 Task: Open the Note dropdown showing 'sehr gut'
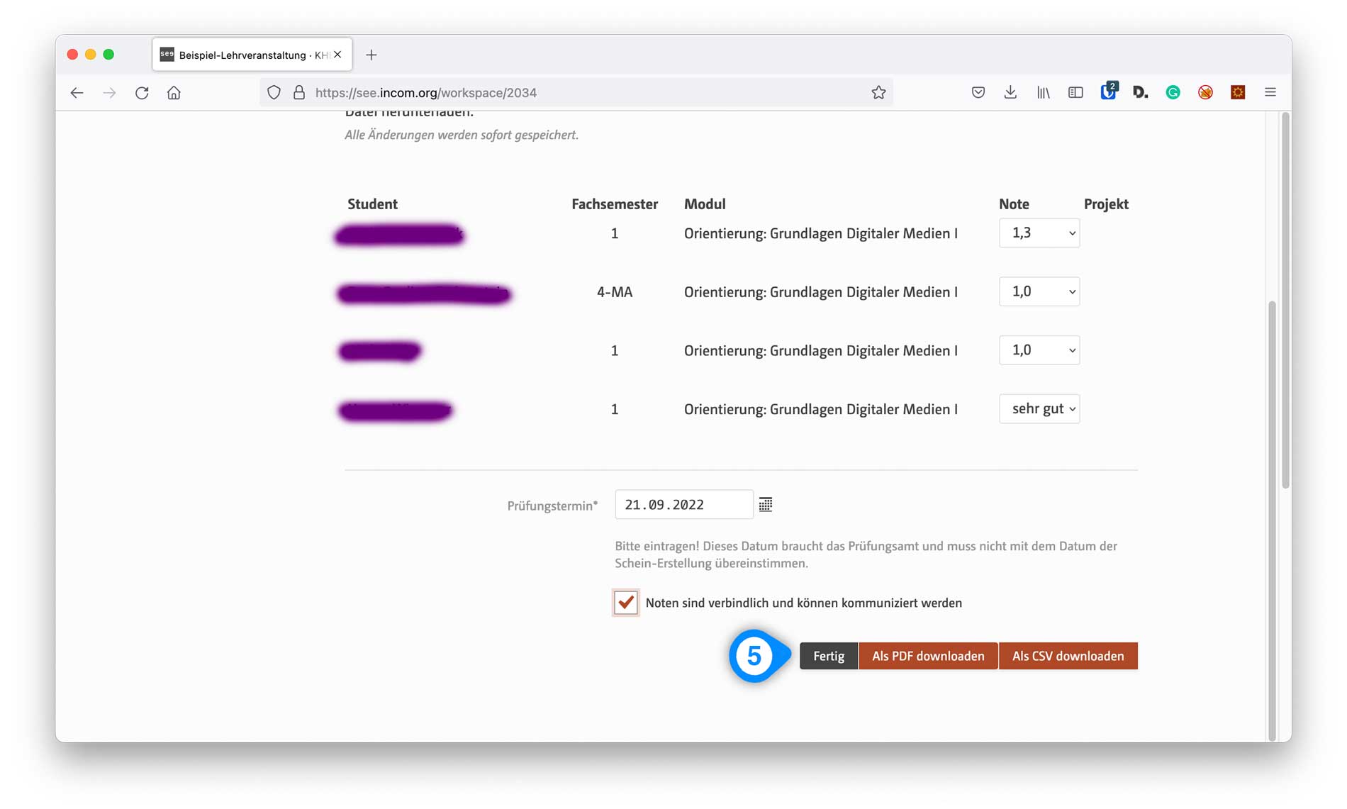(1039, 408)
